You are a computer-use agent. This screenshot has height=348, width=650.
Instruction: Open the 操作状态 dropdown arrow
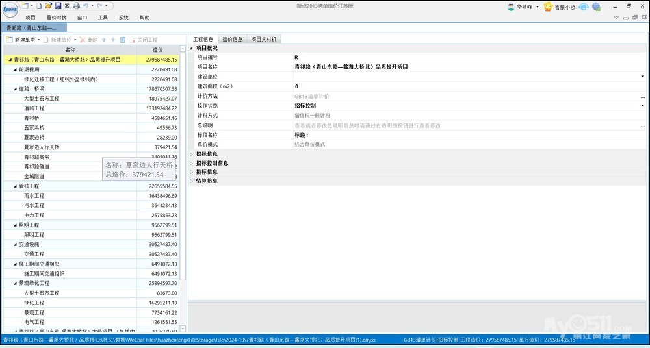642,105
